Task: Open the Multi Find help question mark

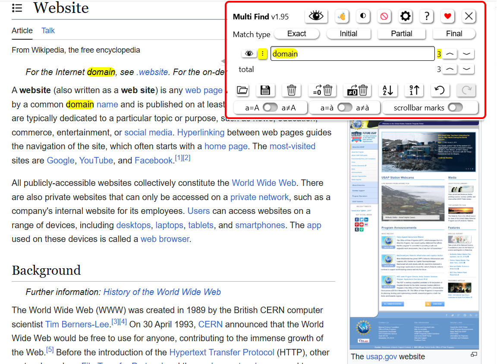Action: tap(427, 16)
